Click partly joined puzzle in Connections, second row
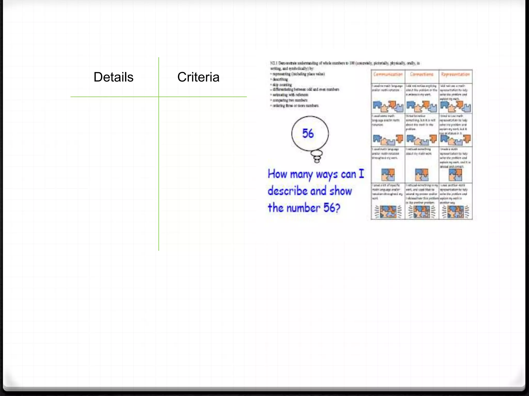The image size is (529, 396). (422, 140)
